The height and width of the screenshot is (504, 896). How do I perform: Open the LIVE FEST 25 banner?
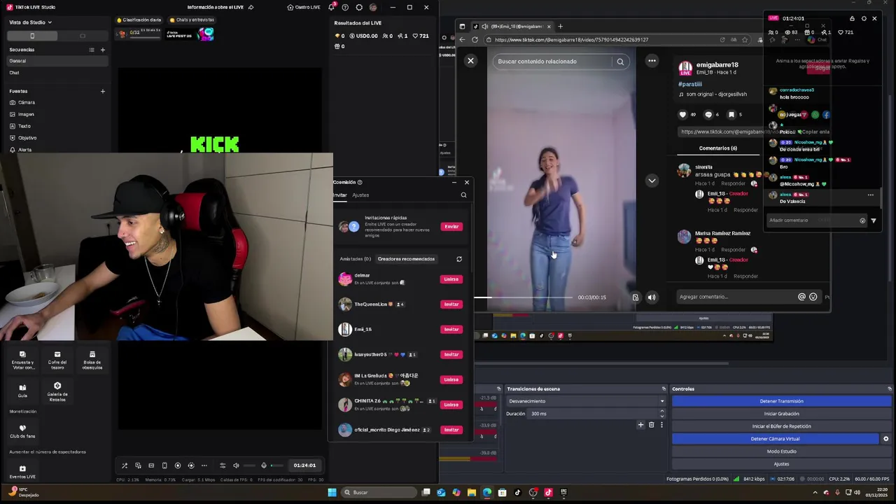[190, 34]
